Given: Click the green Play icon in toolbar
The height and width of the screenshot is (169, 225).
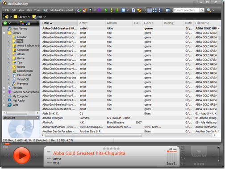Looking at the screenshot, I should pos(106,10).
